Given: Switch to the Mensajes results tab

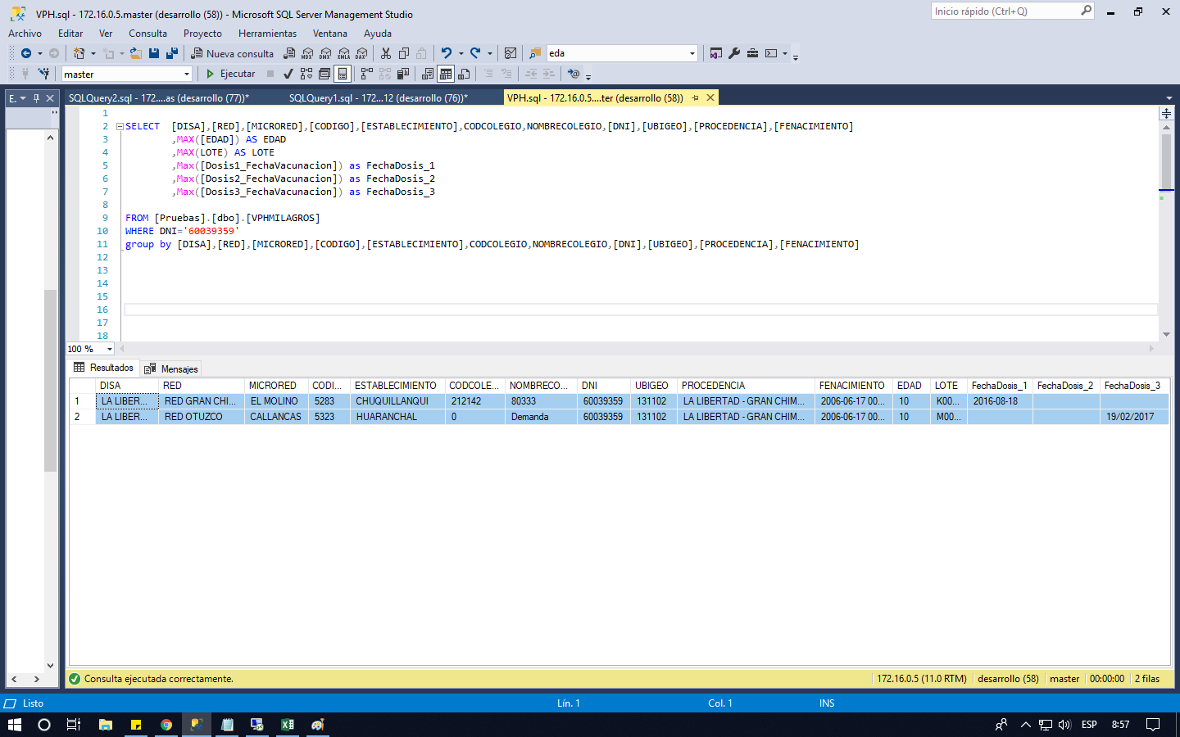Looking at the screenshot, I should [x=171, y=368].
